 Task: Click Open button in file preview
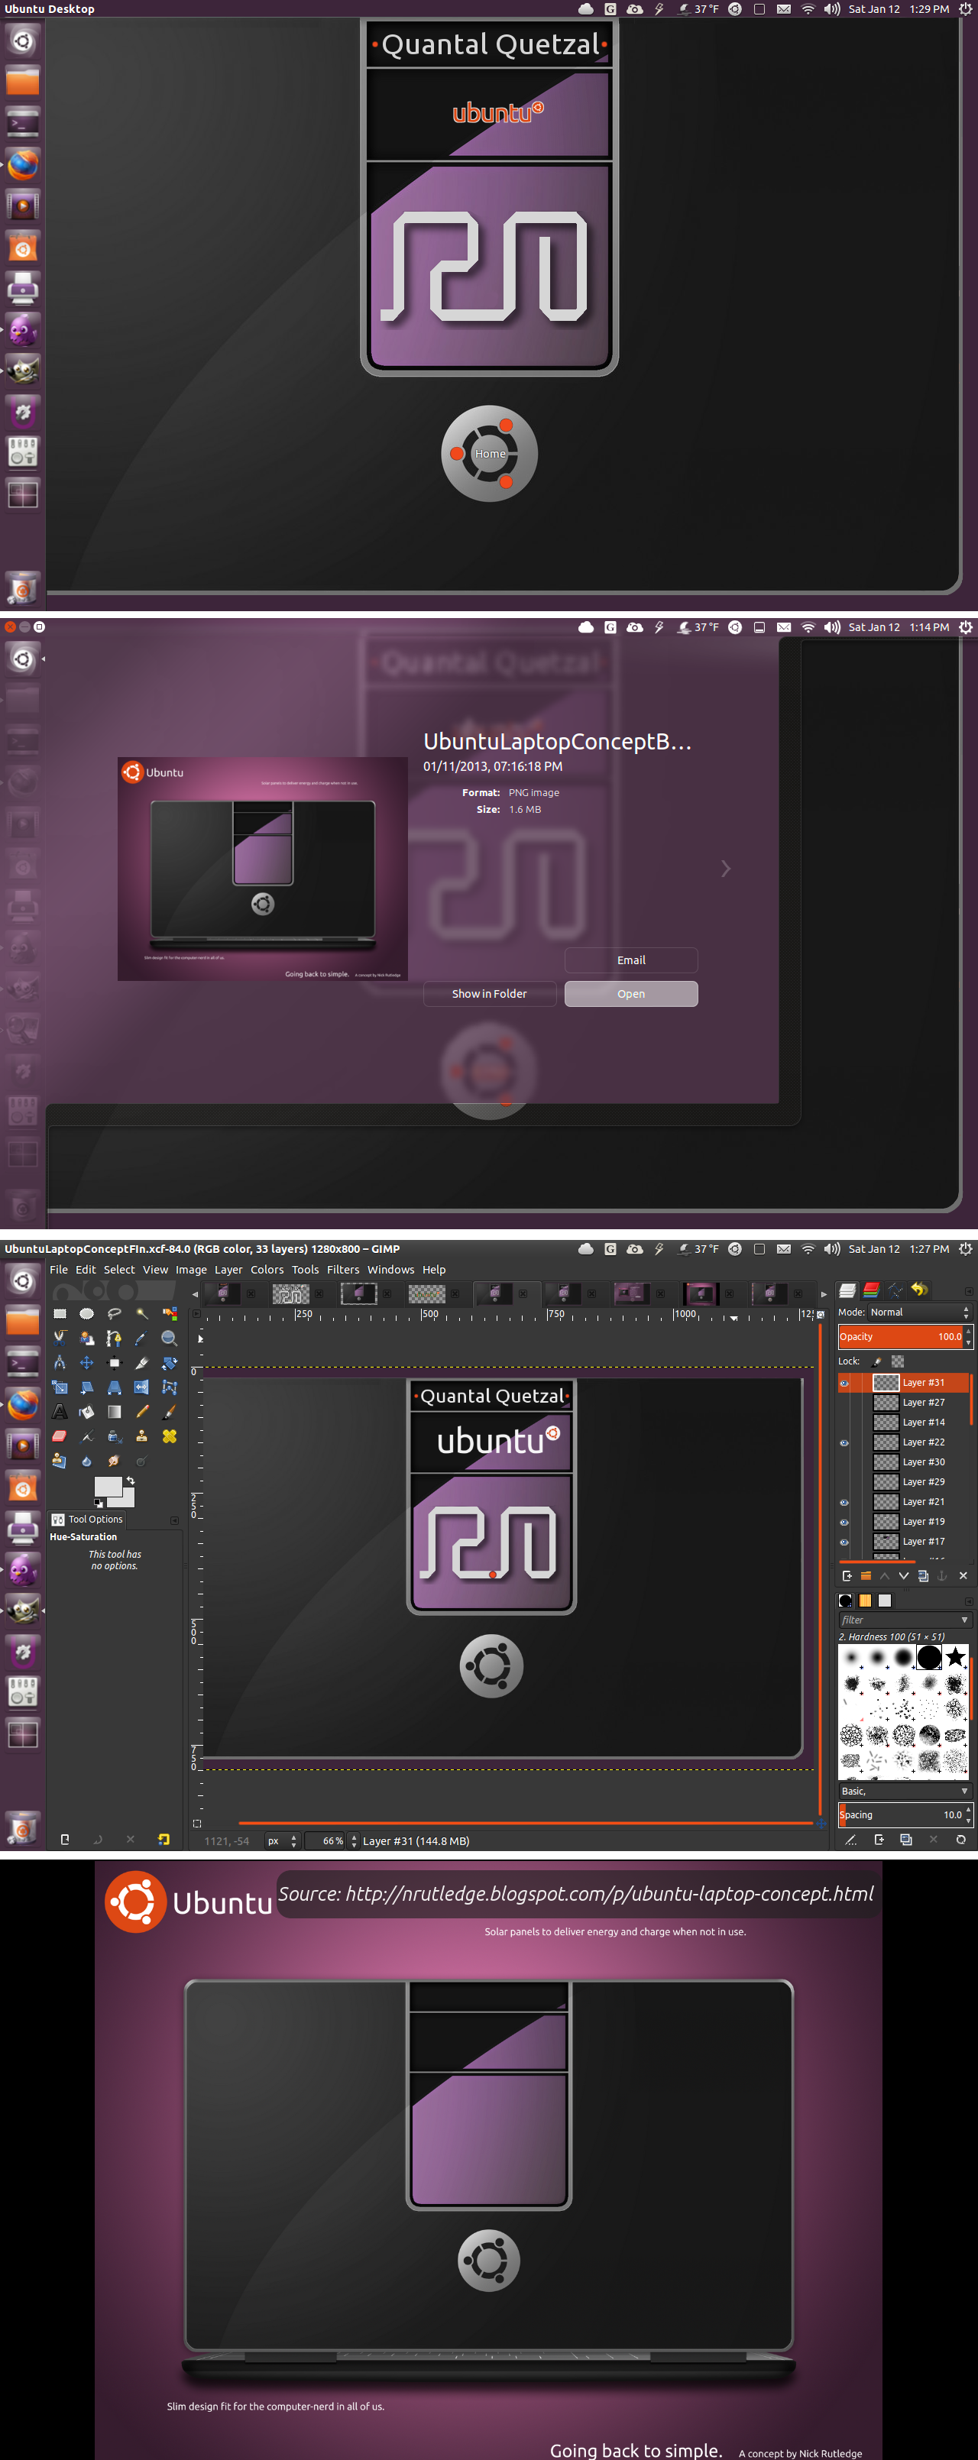point(631,994)
